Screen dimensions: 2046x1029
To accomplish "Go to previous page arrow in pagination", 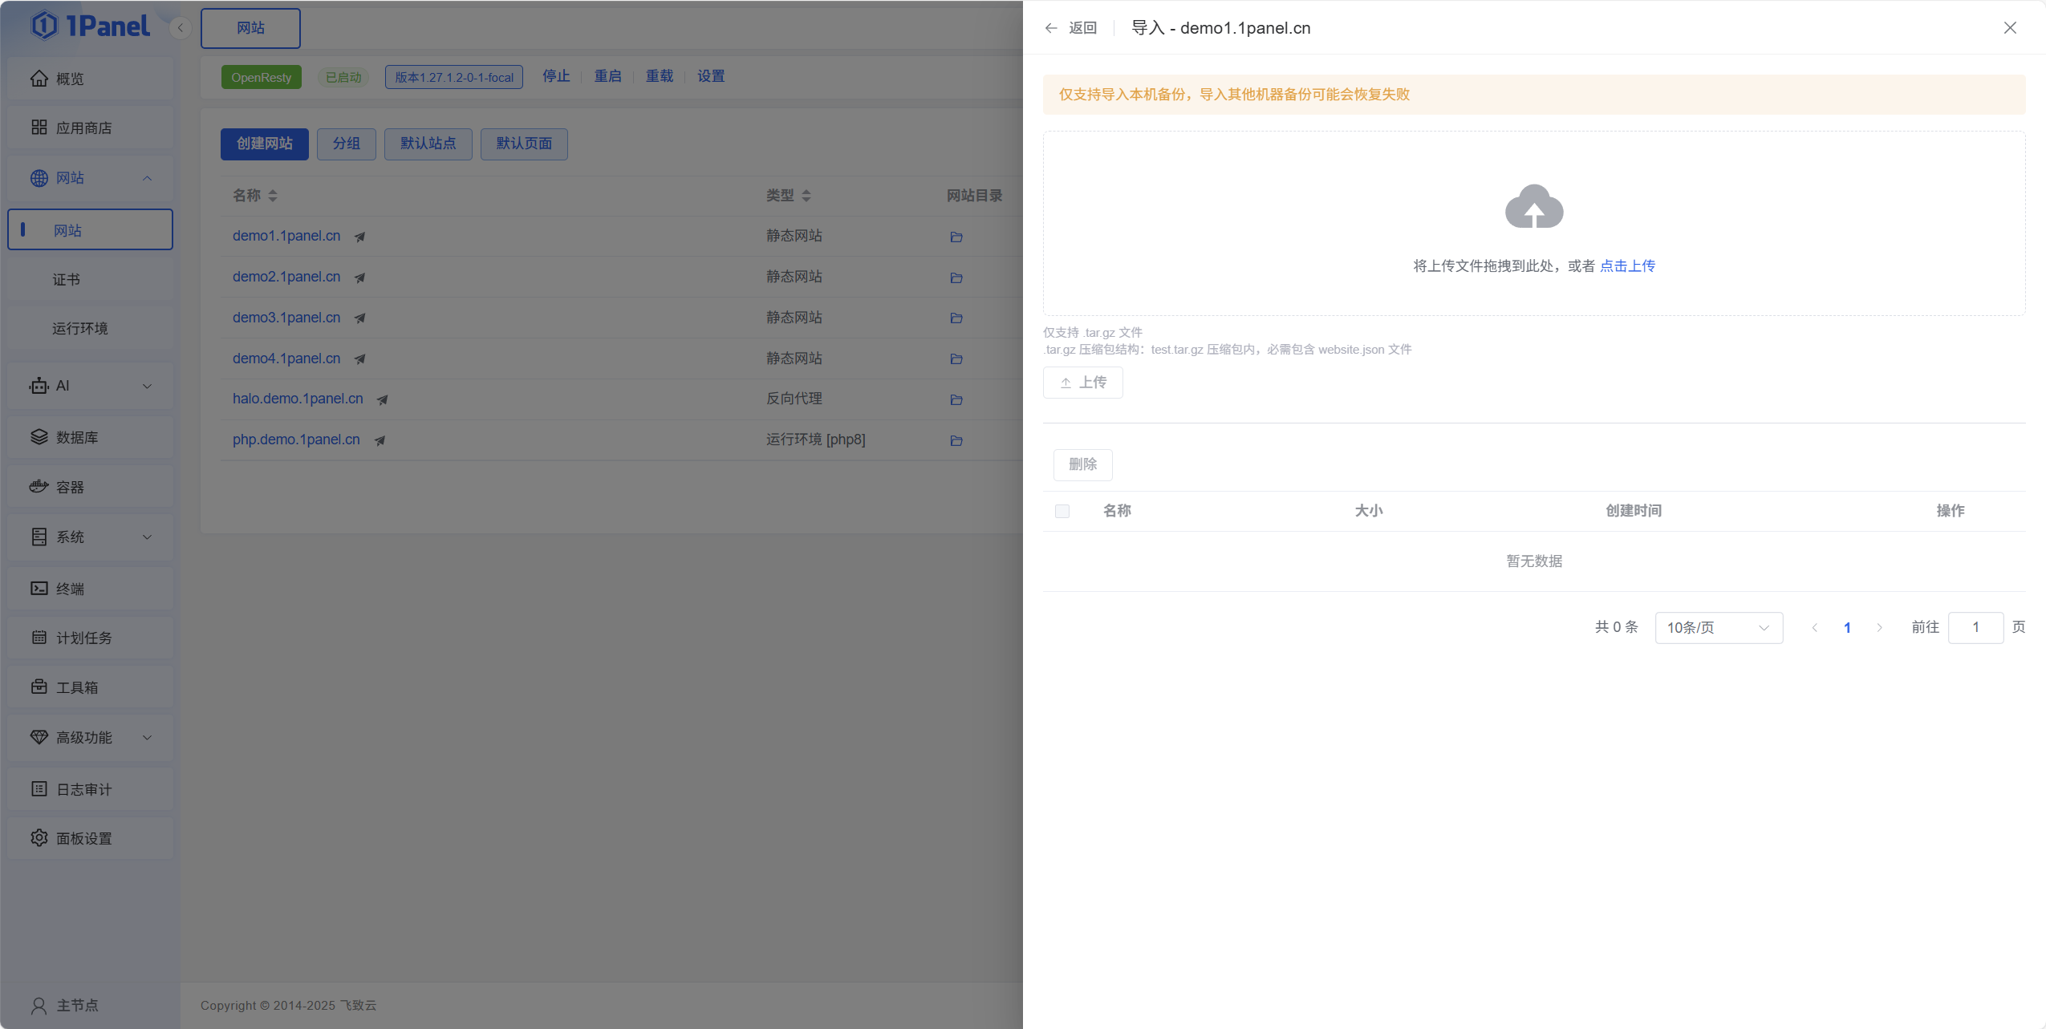I will tap(1815, 627).
